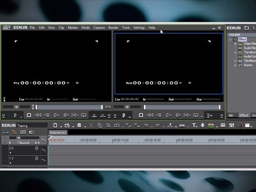This screenshot has width=256, height=192.
Task: Toggle insert/overwrite mode icon above tracks
Action: point(6,132)
